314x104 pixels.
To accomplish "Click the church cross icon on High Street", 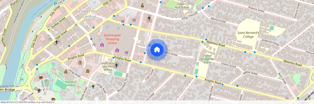I will point(57,42).
